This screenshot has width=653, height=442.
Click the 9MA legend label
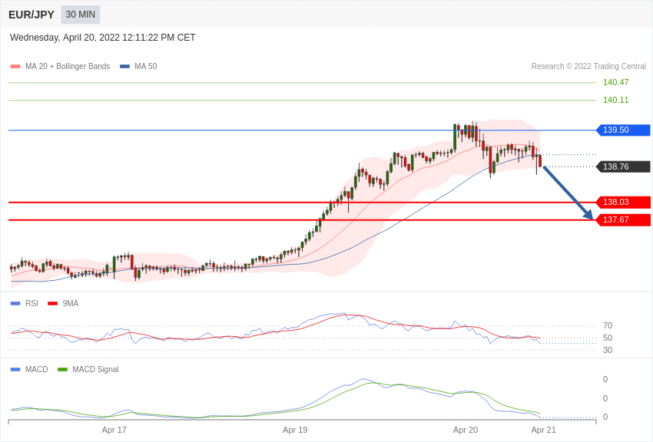click(x=71, y=304)
